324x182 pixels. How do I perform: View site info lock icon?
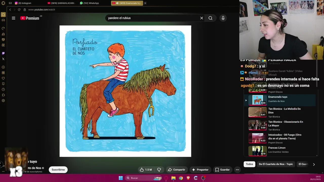pyautogui.click(x=25, y=10)
